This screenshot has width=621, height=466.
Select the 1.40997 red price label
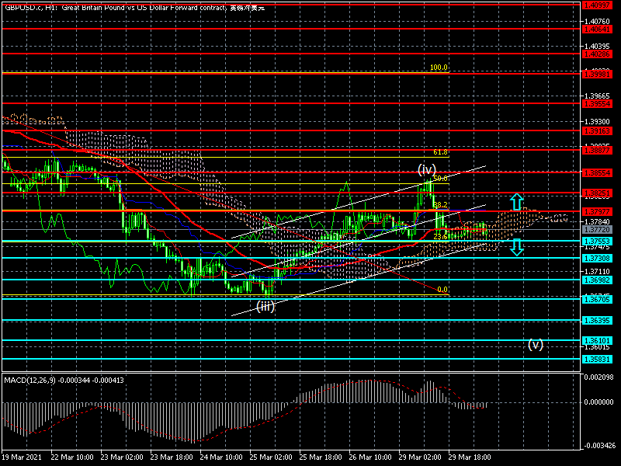597,5
